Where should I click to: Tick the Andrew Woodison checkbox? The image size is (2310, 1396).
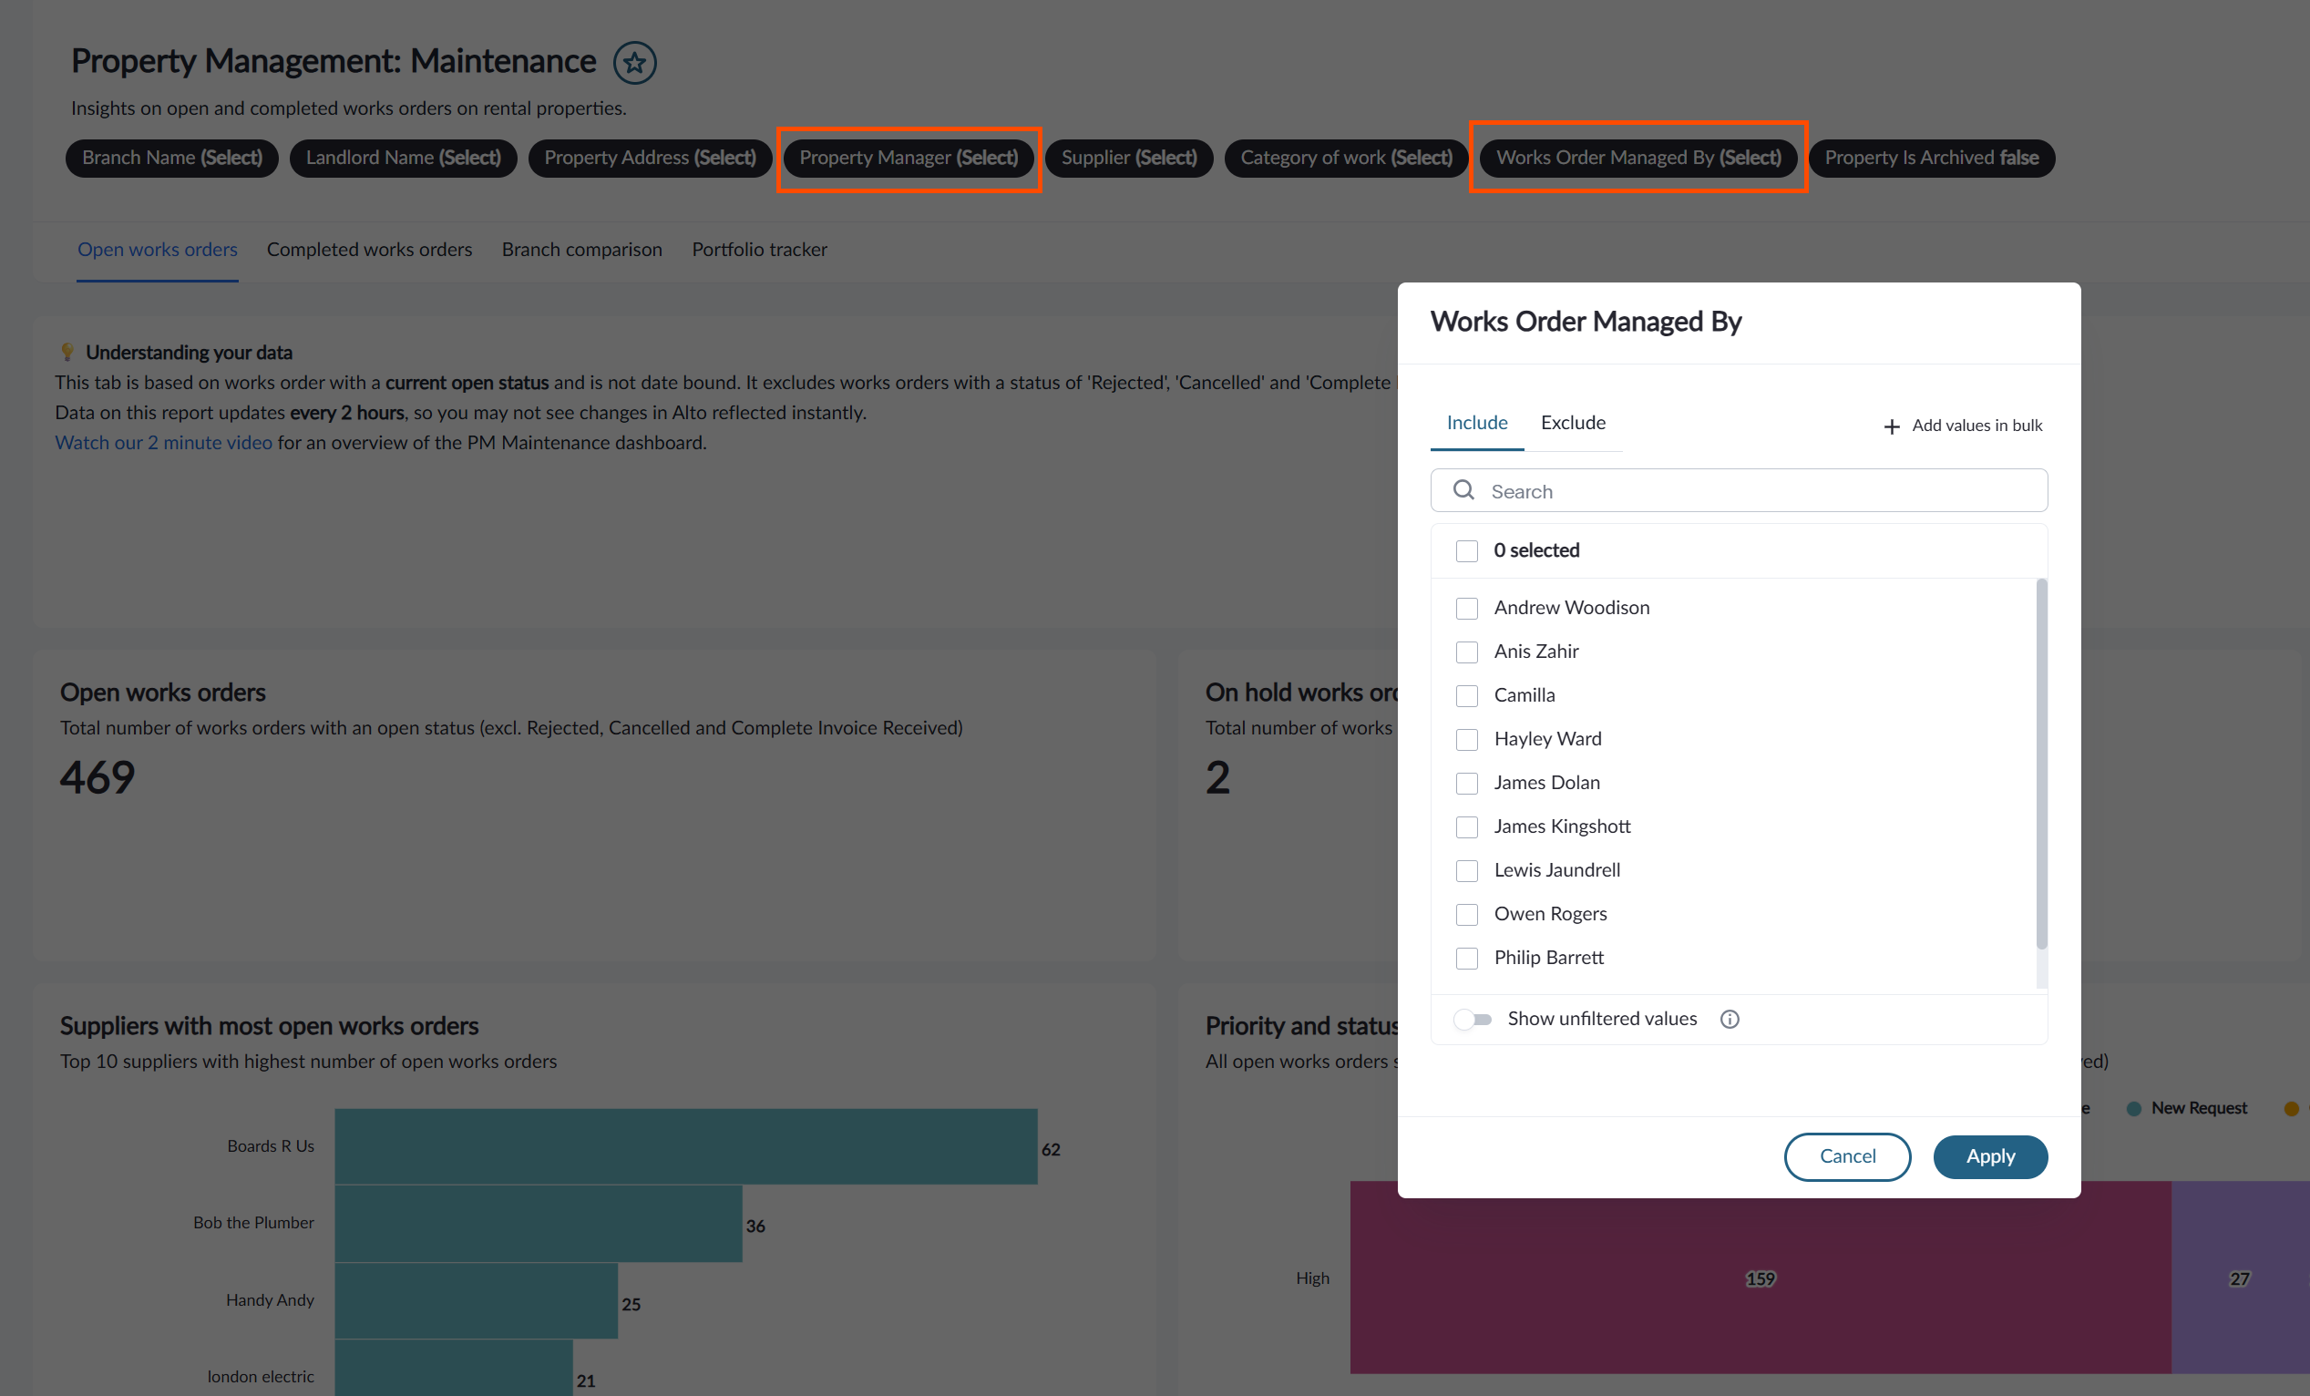pos(1466,609)
